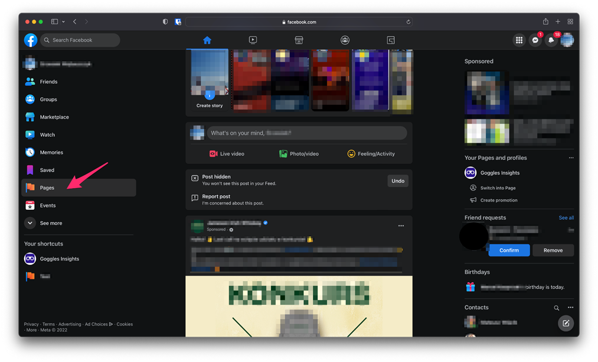Open the Safari sidebar dropdown arrow
This screenshot has height=362, width=598.
(63, 22)
